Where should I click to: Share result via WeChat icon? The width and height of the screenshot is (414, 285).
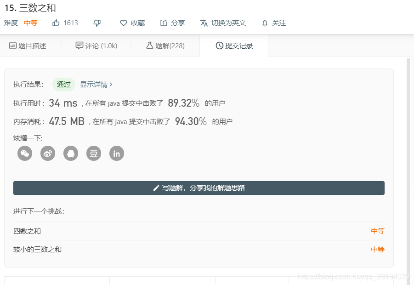25,153
